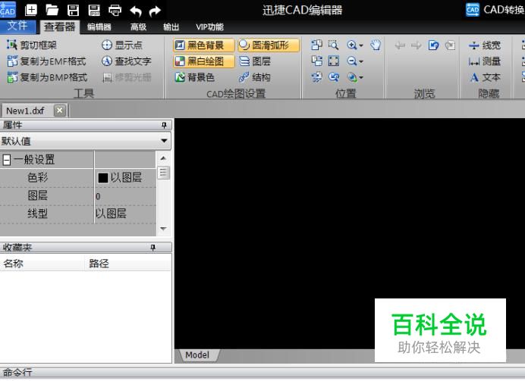This screenshot has width=525, height=381.
Task: Click the zoom out magnifier icon
Action: pos(351,61)
